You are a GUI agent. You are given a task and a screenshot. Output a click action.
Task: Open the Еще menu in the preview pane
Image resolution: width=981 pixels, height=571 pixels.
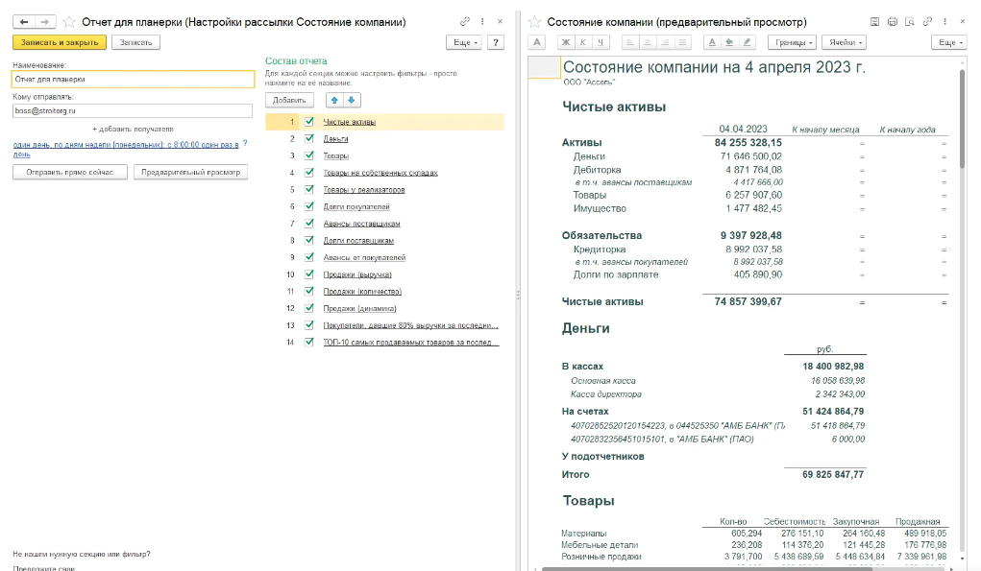949,42
